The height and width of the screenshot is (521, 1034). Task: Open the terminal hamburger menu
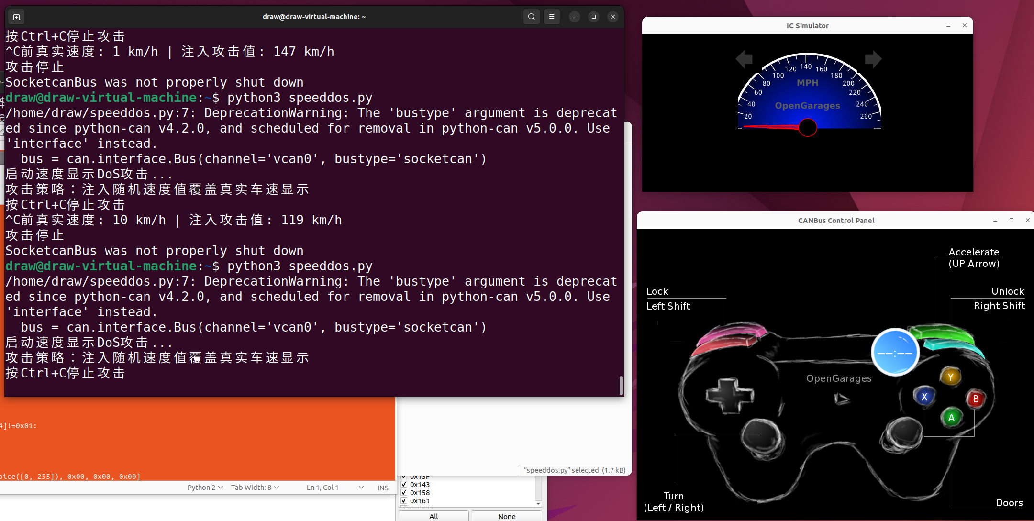point(552,17)
